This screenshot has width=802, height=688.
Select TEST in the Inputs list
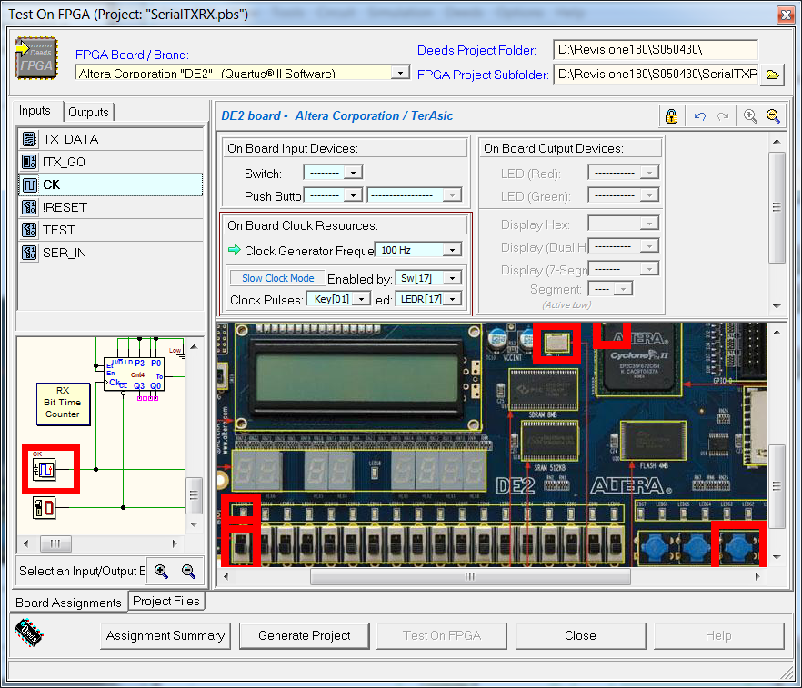coord(111,230)
